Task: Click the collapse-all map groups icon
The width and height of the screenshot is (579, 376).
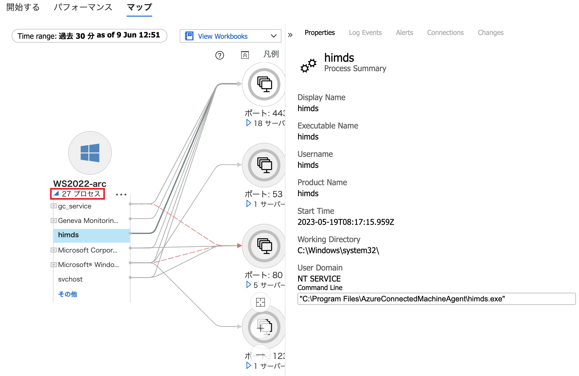Action: [x=245, y=55]
